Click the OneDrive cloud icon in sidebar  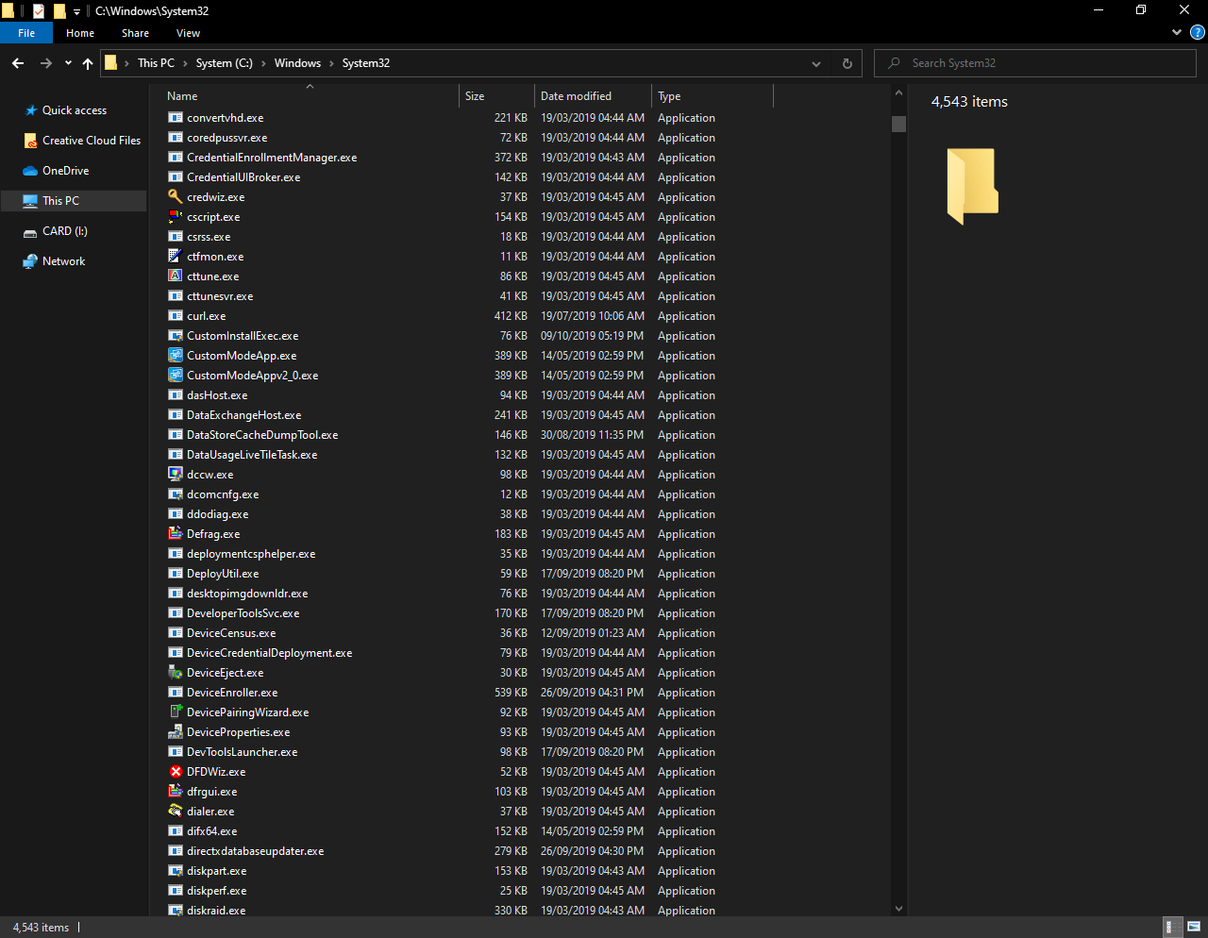tap(30, 171)
